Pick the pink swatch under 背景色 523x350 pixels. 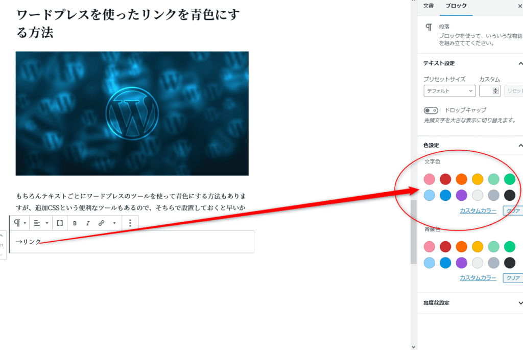coord(429,247)
